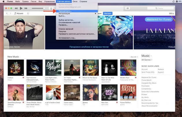The image size is (182, 117).
Task: Expand the All Genres dropdown
Action: pyautogui.click(x=147, y=60)
